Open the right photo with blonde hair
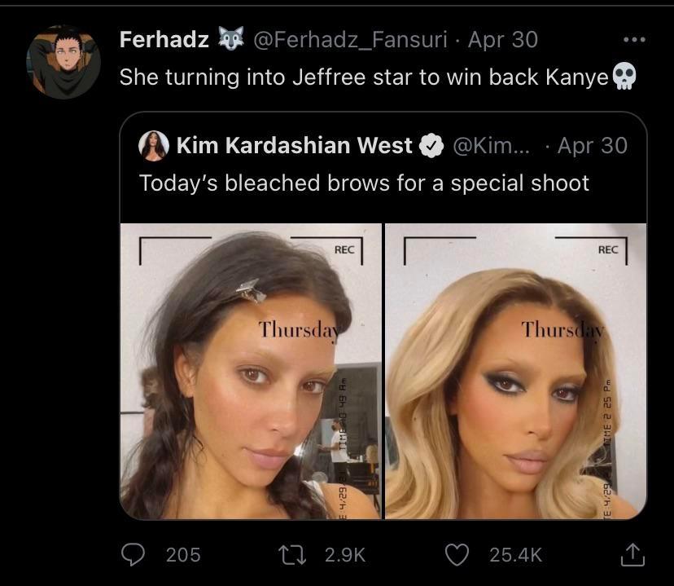 click(515, 371)
